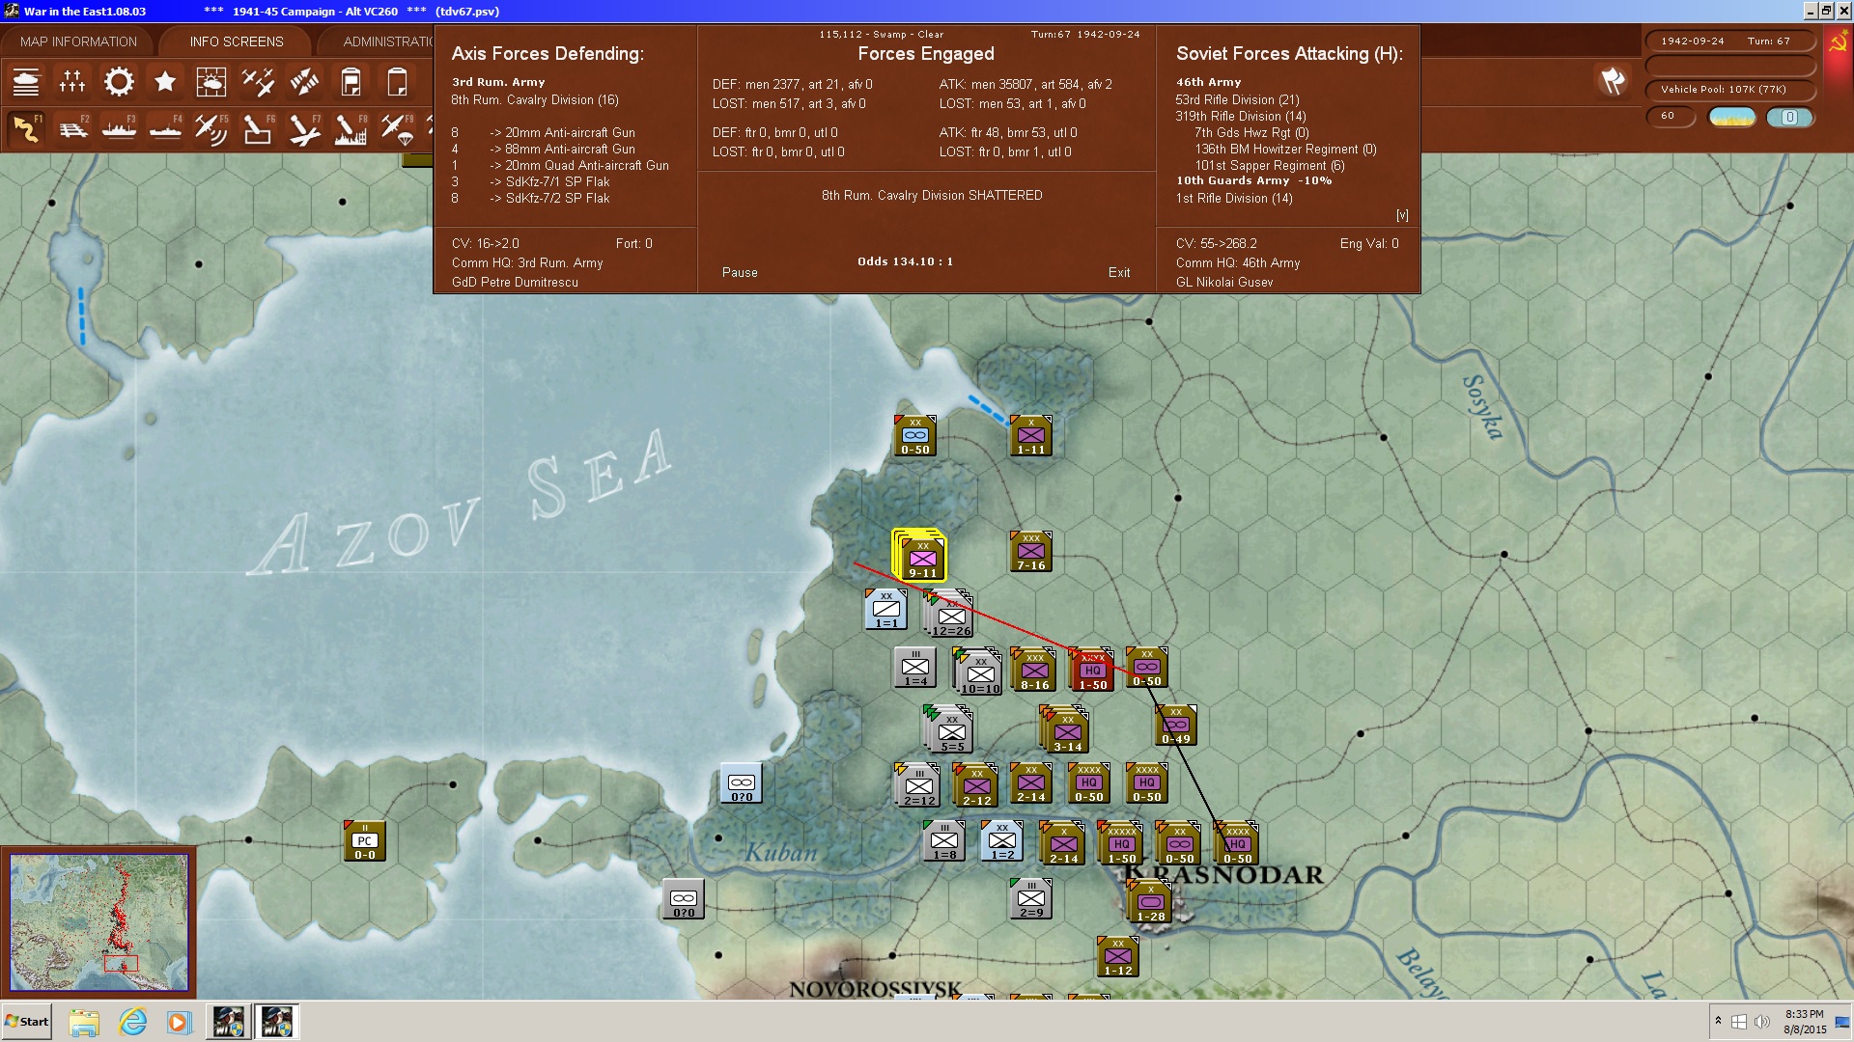The width and height of the screenshot is (1854, 1042).
Task: Click 319th Rifle Division (14) entry
Action: [x=1241, y=117]
